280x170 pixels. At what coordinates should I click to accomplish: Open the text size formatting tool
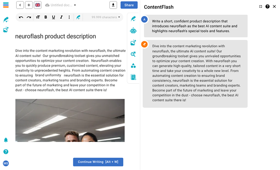[38, 17]
